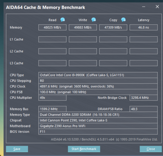Click the DRAM:FSB Ratio field 48:3
This screenshot has width=163, height=156.
tap(143, 109)
